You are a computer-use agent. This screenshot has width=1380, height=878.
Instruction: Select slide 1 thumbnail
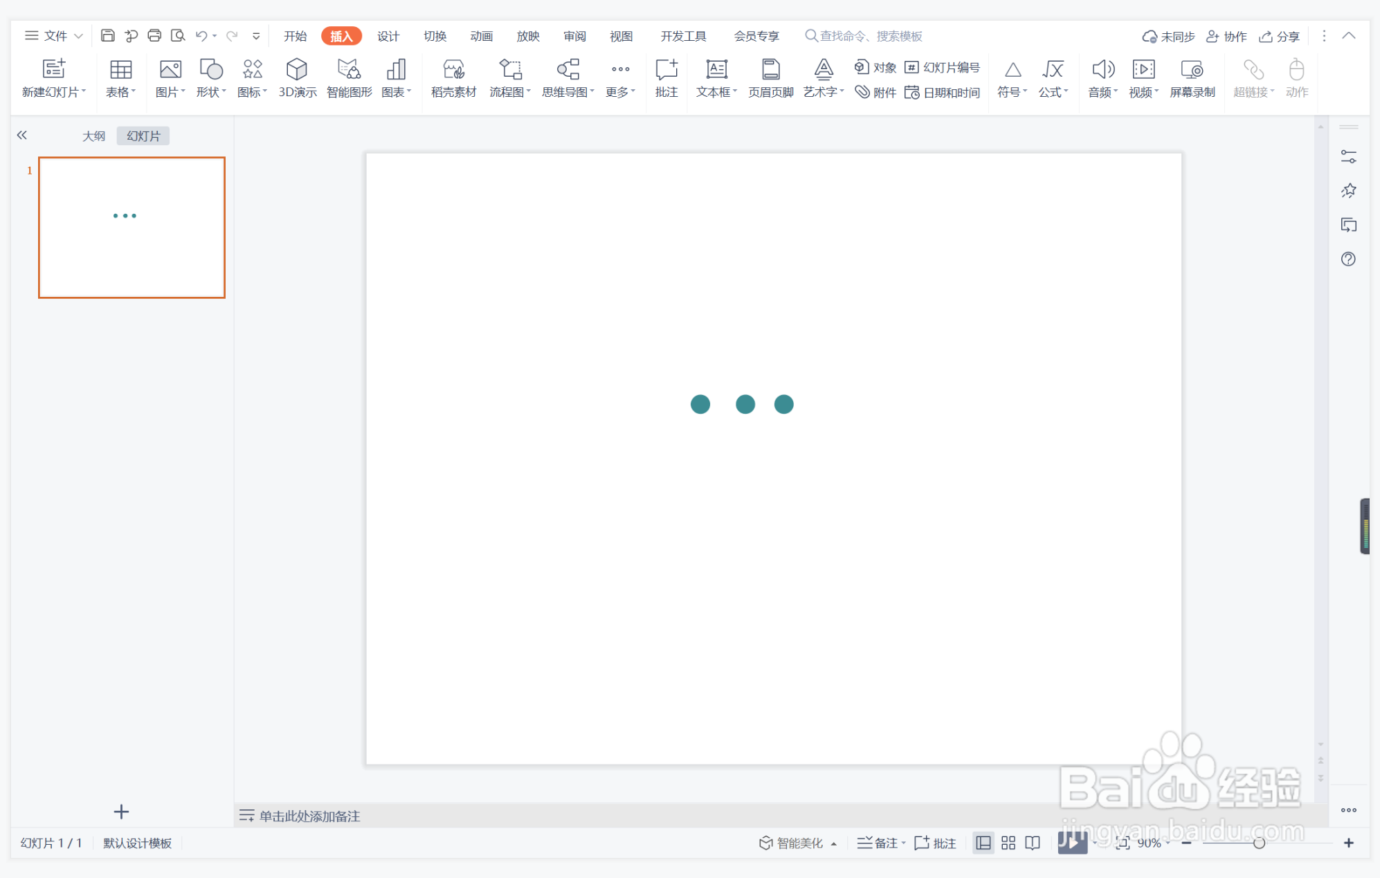pos(131,228)
